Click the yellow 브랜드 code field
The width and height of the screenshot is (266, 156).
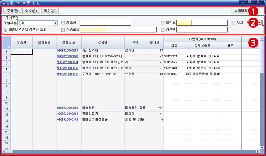[x=184, y=23]
